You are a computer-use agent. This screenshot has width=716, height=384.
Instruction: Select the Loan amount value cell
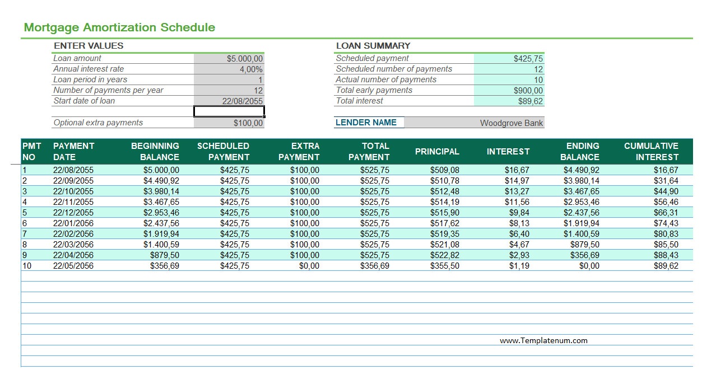[x=229, y=58]
